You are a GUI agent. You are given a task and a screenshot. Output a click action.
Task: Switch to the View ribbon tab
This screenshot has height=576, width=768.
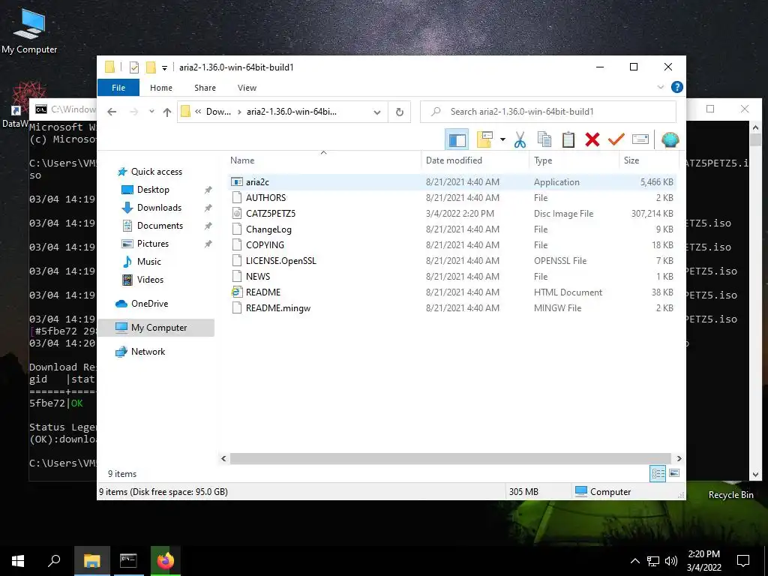(x=247, y=88)
